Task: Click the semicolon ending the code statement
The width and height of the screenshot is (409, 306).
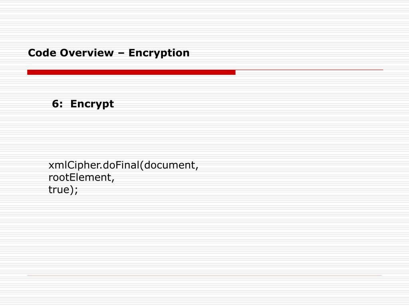Action: (x=76, y=191)
